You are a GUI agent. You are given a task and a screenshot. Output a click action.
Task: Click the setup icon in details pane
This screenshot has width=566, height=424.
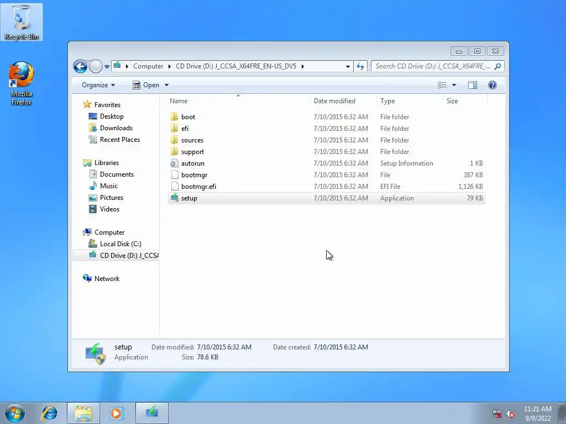[x=95, y=353]
